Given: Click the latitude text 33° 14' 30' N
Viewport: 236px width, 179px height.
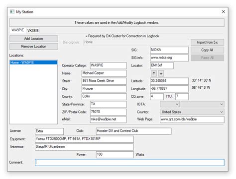Looking at the screenshot, I should pyautogui.click(x=202, y=80).
